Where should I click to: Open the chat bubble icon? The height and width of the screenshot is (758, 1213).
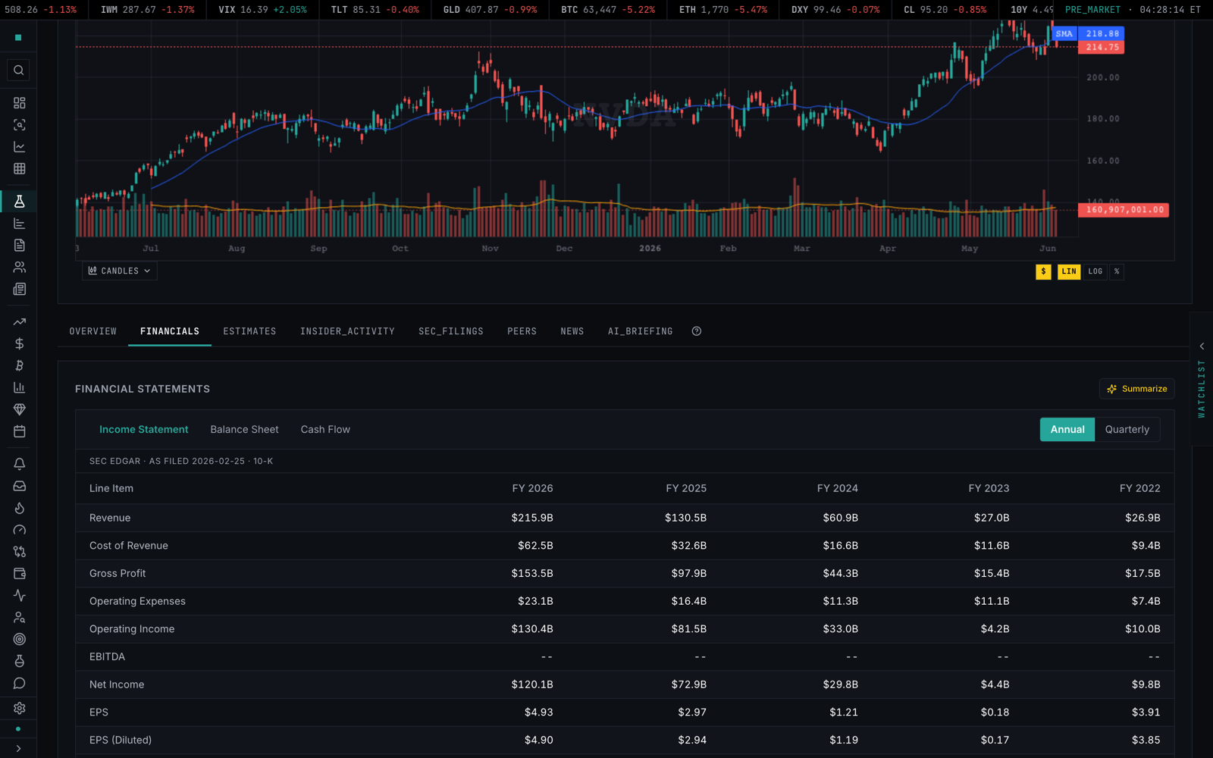[19, 684]
